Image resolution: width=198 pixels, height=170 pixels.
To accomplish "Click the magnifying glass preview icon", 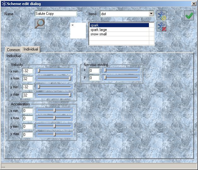I will coord(40,24).
